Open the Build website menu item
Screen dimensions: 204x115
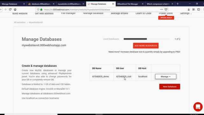tap(20, 13)
